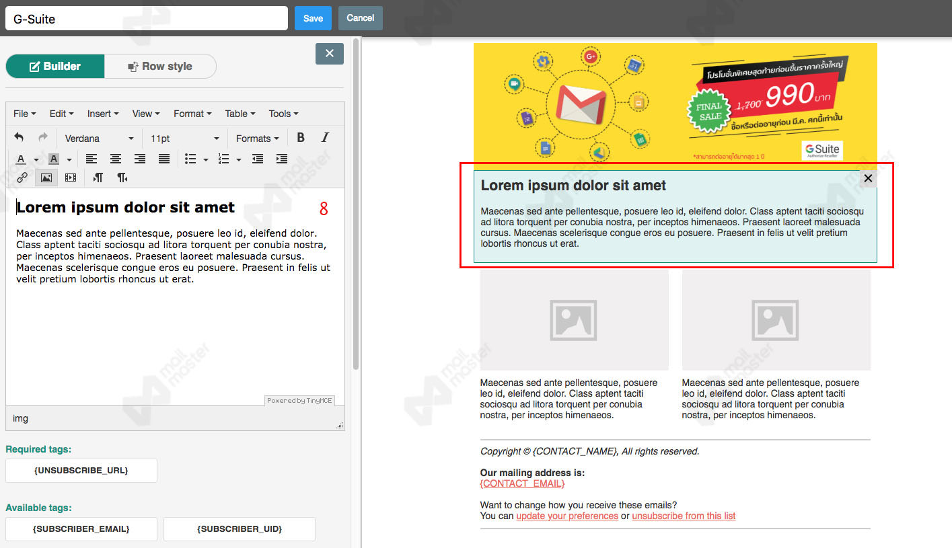Place cursor in the editor's Maecenas paragraph

[x=173, y=256]
